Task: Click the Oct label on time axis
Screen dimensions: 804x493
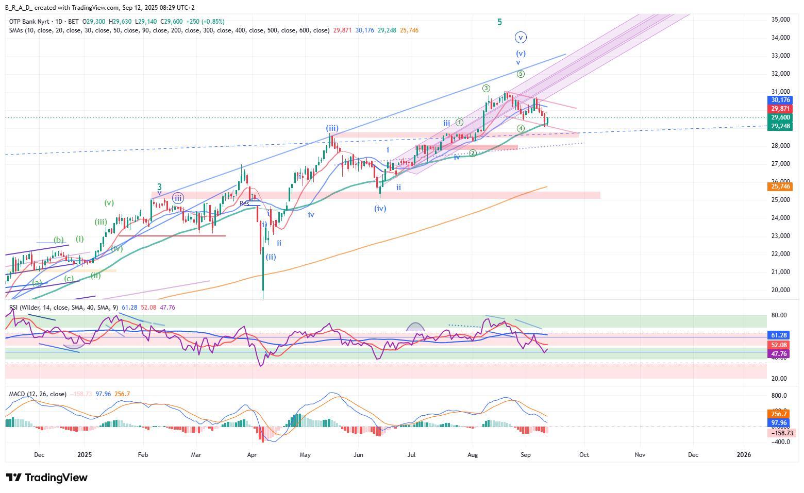Action: point(584,455)
